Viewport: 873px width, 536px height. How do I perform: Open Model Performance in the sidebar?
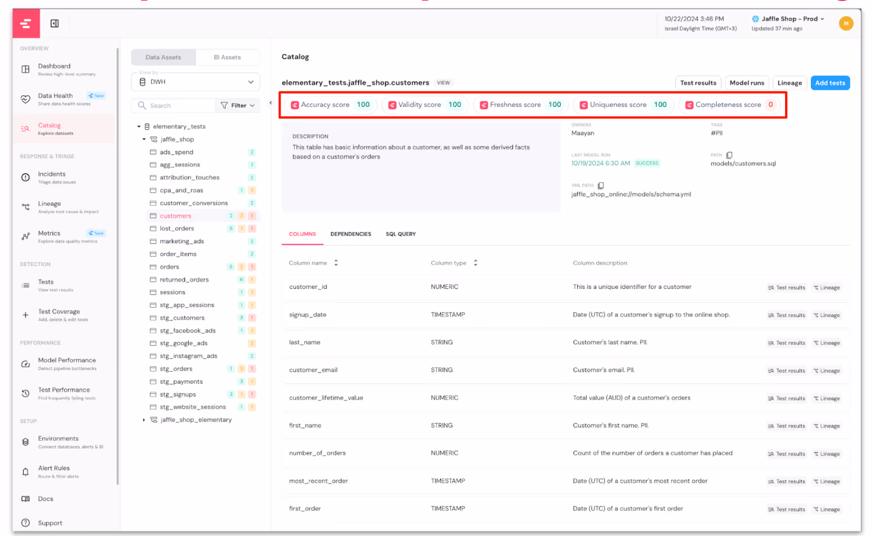pos(26,364)
